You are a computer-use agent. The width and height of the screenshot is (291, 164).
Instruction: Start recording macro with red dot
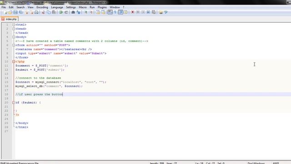click(x=132, y=12)
